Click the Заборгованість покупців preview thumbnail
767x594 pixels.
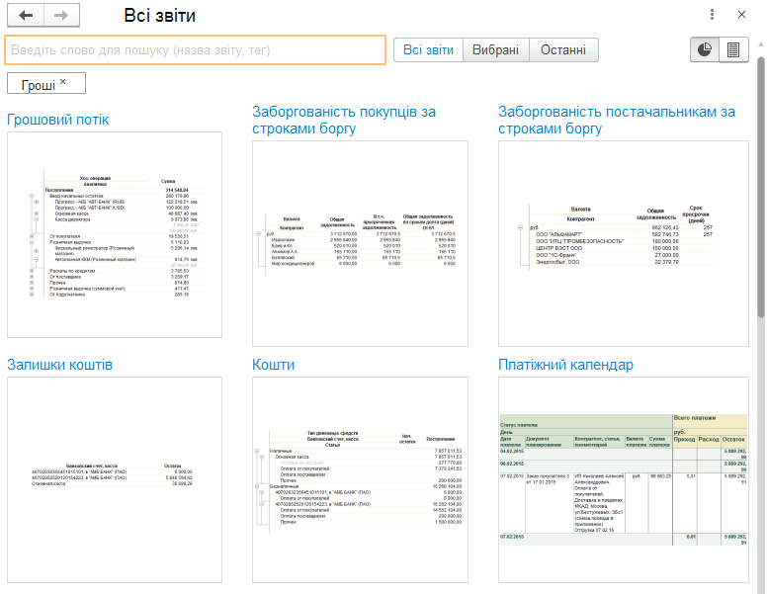click(x=360, y=244)
